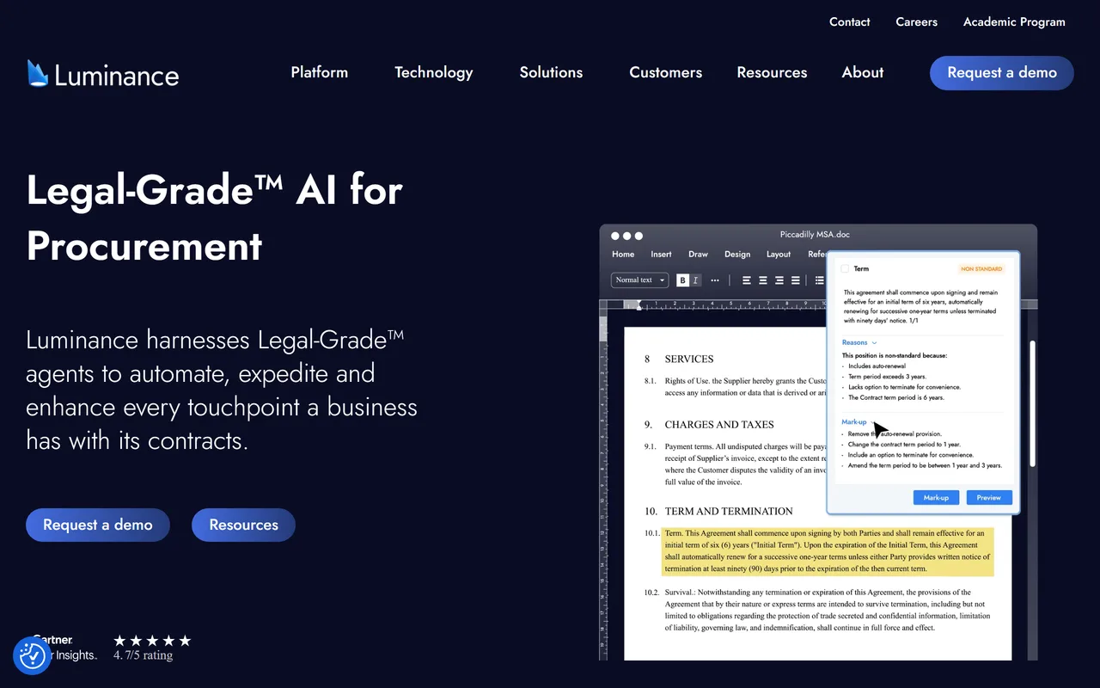
Task: Open the Platform navigation menu
Action: 320,72
